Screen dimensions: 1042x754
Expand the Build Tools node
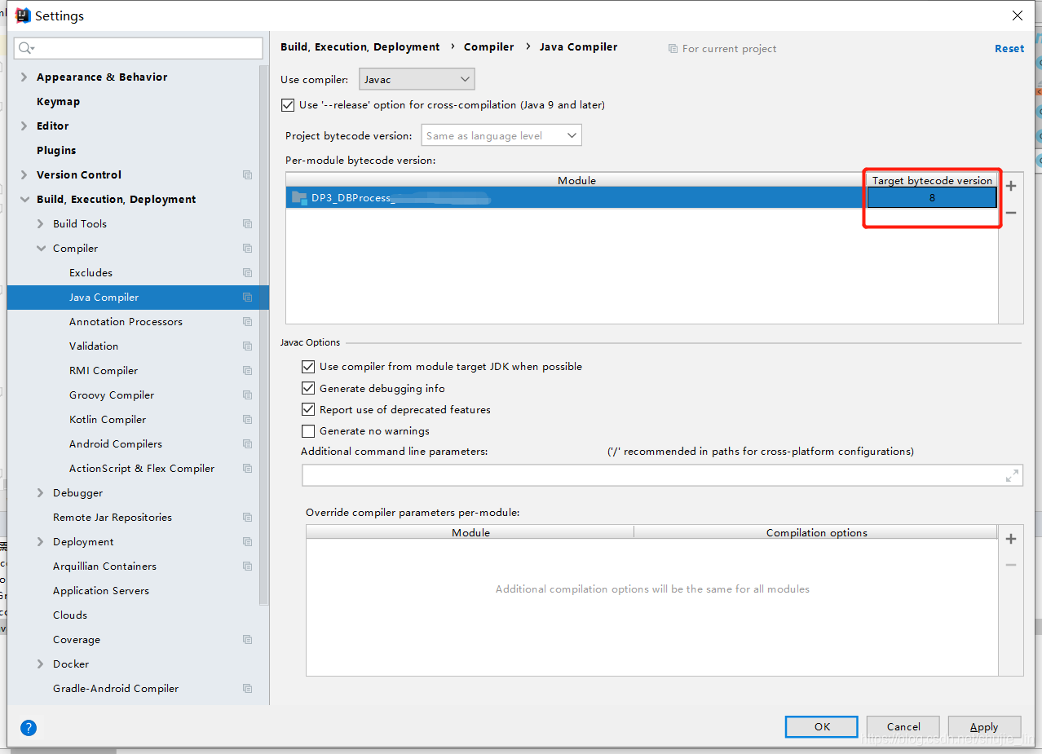tap(41, 223)
